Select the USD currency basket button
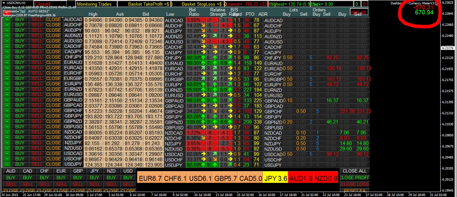Viewport: 457px width, 197px height. tap(128, 171)
